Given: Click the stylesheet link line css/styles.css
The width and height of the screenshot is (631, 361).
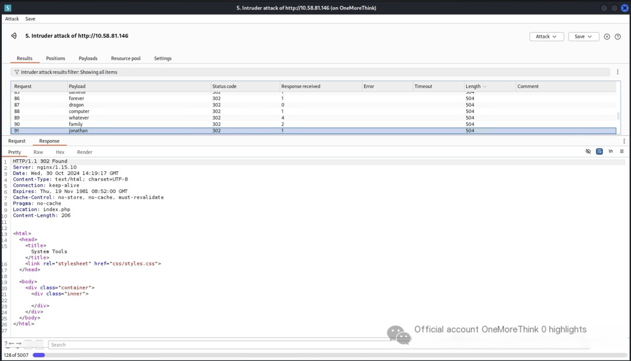Looking at the screenshot, I should point(93,264).
